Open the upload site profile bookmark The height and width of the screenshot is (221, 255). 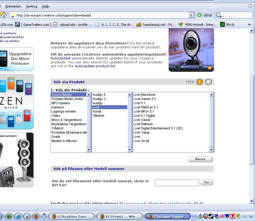click(73, 25)
